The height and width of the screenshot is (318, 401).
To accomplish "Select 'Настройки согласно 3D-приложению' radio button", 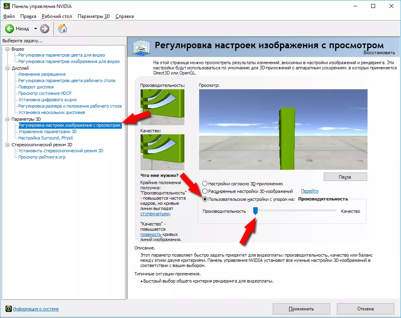I will [x=205, y=184].
